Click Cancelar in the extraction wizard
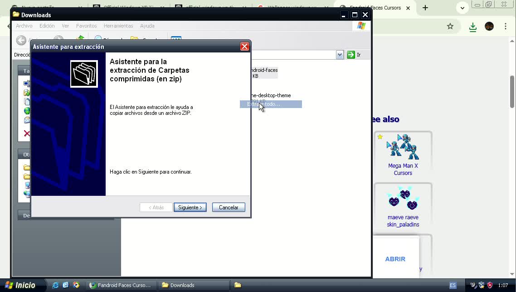Image resolution: width=516 pixels, height=292 pixels. 229,207
